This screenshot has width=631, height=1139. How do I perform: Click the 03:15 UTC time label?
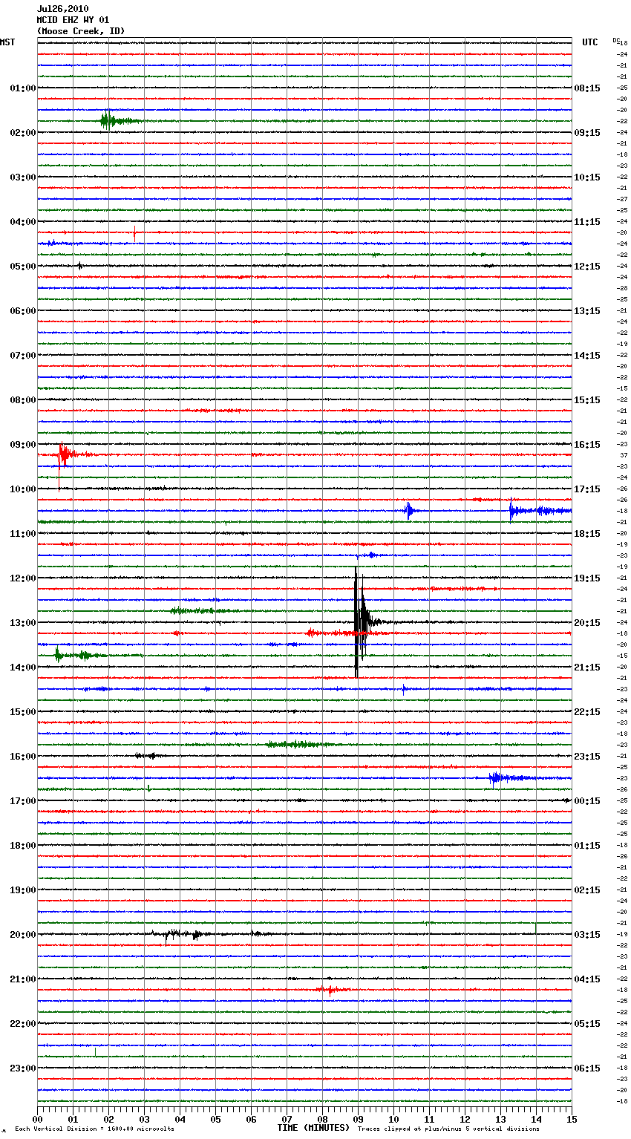coord(587,935)
